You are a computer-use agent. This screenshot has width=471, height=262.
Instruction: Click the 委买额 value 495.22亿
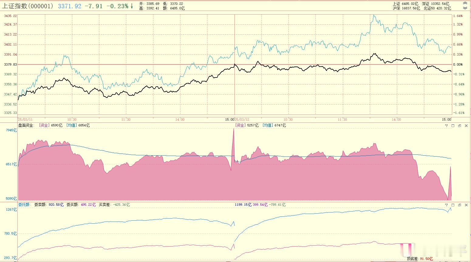pyautogui.click(x=88, y=205)
